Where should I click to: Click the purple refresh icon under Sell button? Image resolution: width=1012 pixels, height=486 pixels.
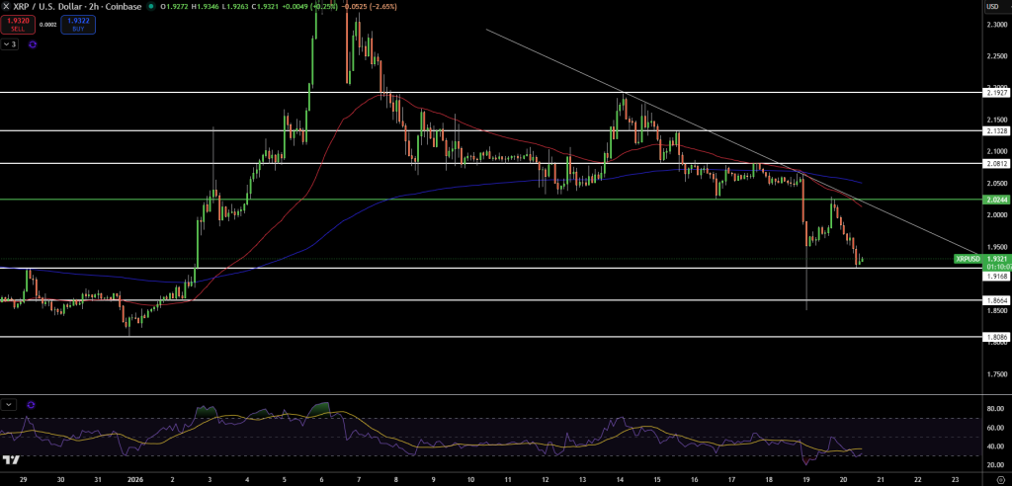click(33, 43)
